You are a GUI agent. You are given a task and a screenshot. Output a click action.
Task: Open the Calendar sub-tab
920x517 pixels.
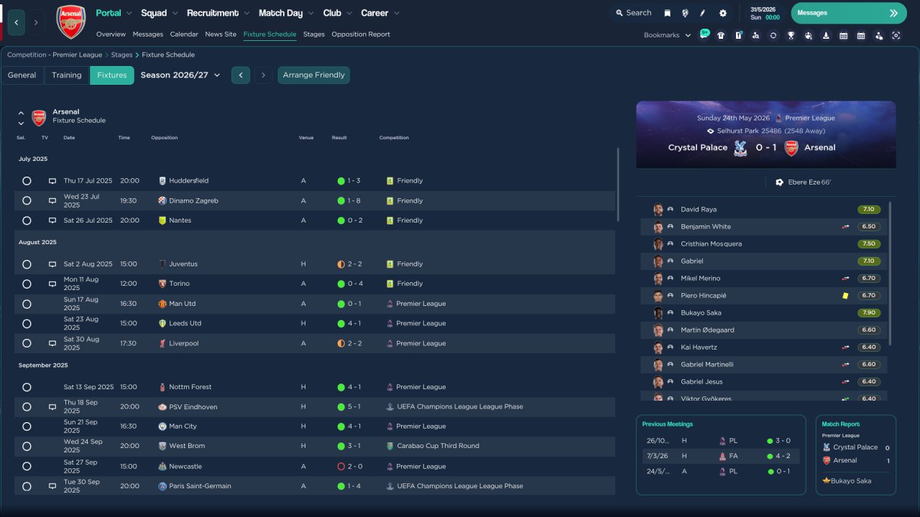click(184, 34)
